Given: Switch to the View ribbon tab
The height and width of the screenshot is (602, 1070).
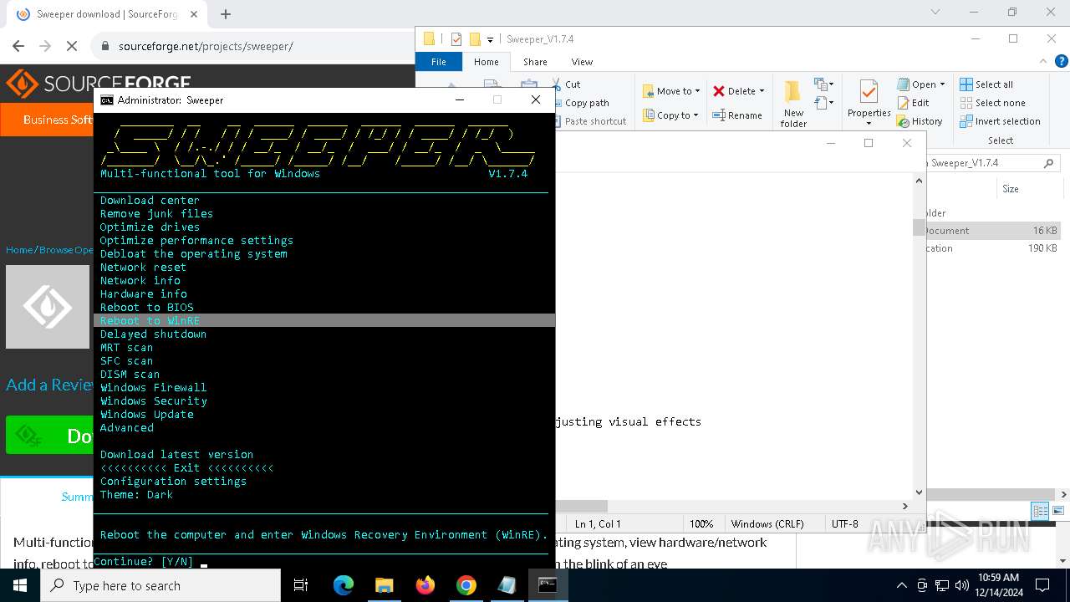Looking at the screenshot, I should point(582,62).
